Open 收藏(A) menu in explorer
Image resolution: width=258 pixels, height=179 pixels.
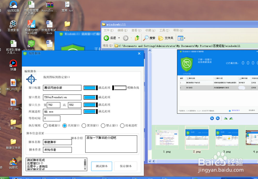pyautogui.click(x=150, y=30)
